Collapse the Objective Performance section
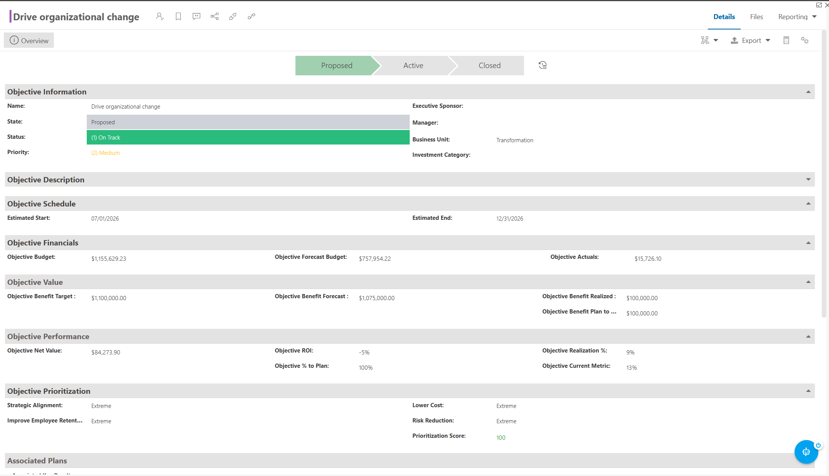 click(808, 336)
